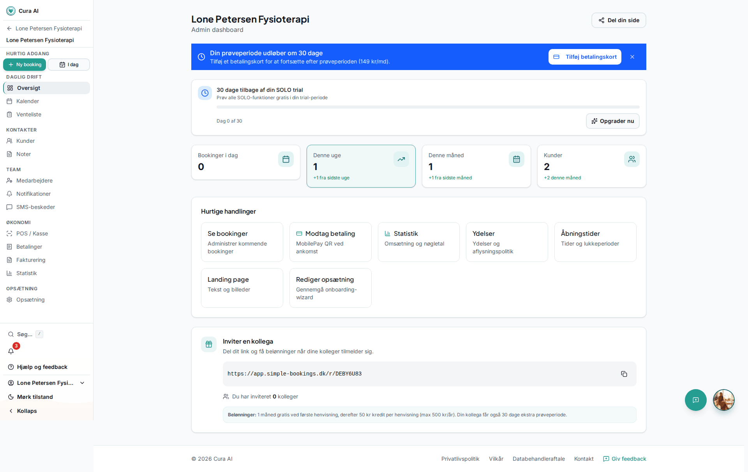The width and height of the screenshot is (748, 472).
Task: Open Rediger opsætning quick action
Action: click(x=330, y=288)
